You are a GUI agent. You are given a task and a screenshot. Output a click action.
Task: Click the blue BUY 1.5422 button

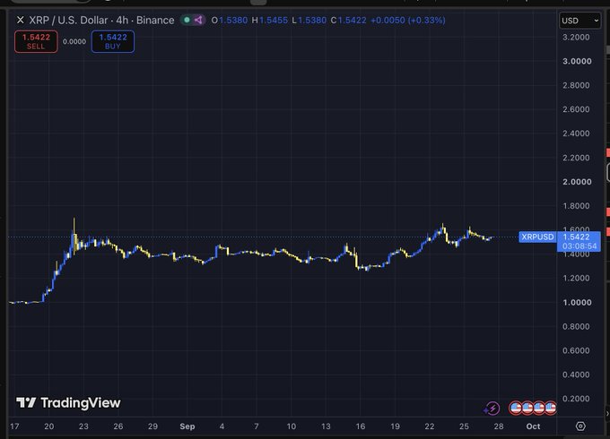point(113,41)
